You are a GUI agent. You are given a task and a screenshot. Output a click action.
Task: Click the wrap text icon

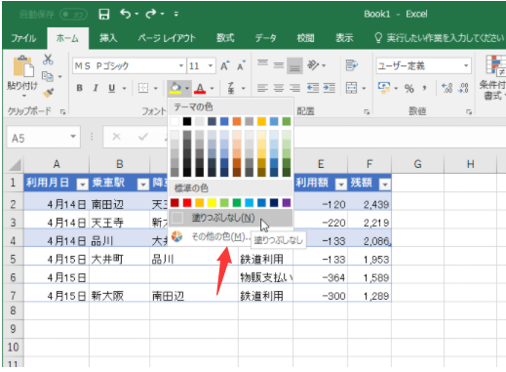coord(352,65)
